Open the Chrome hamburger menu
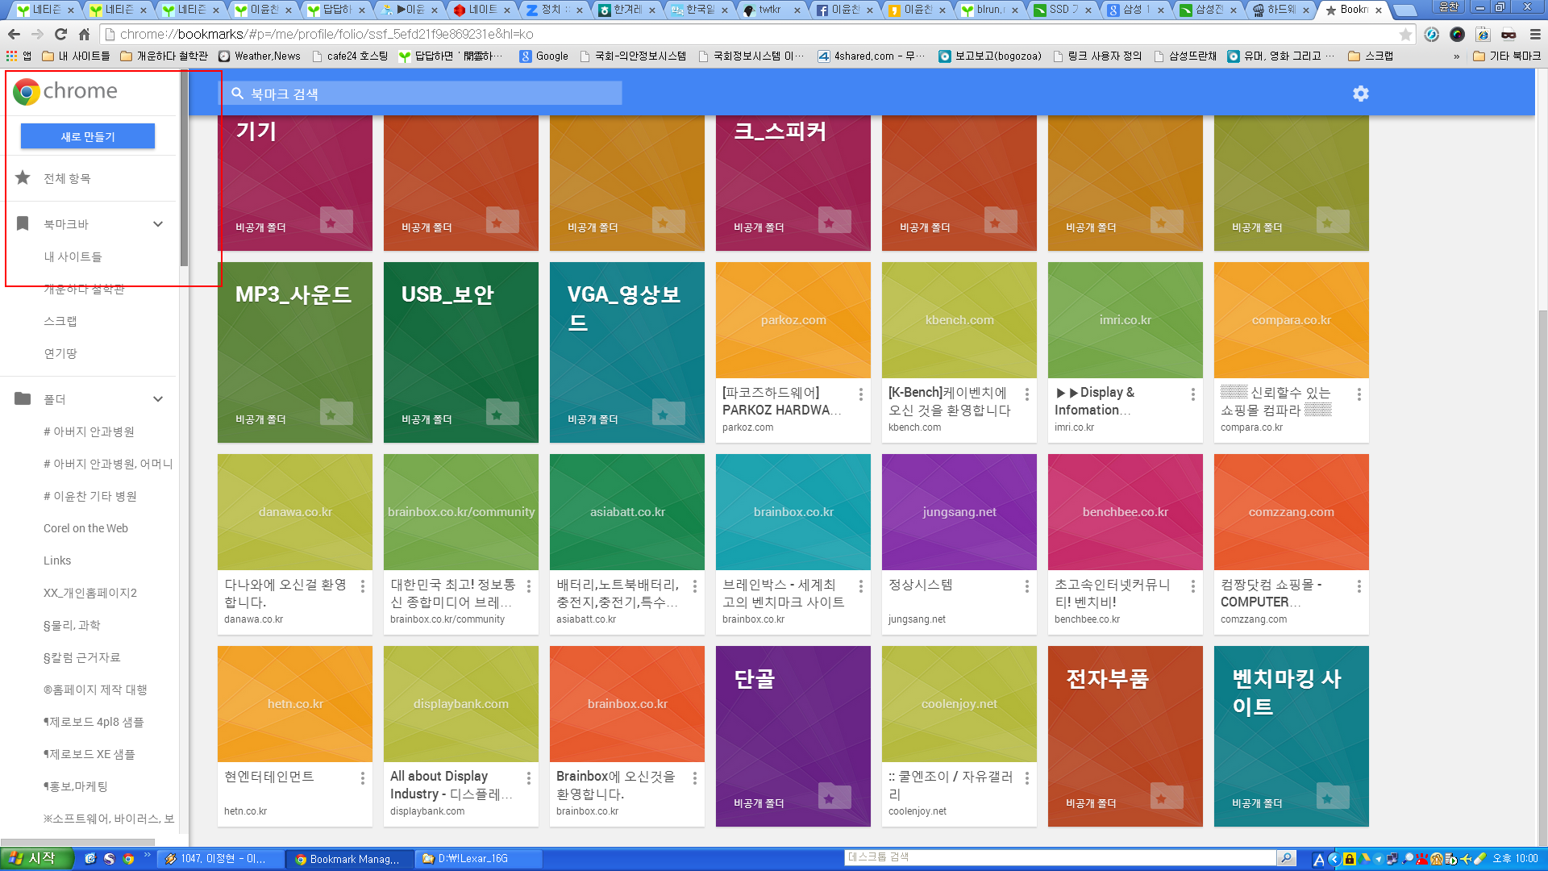The width and height of the screenshot is (1548, 871). click(x=1535, y=34)
